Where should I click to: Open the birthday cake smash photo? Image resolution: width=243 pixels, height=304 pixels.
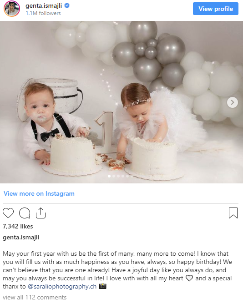[x=121, y=102]
